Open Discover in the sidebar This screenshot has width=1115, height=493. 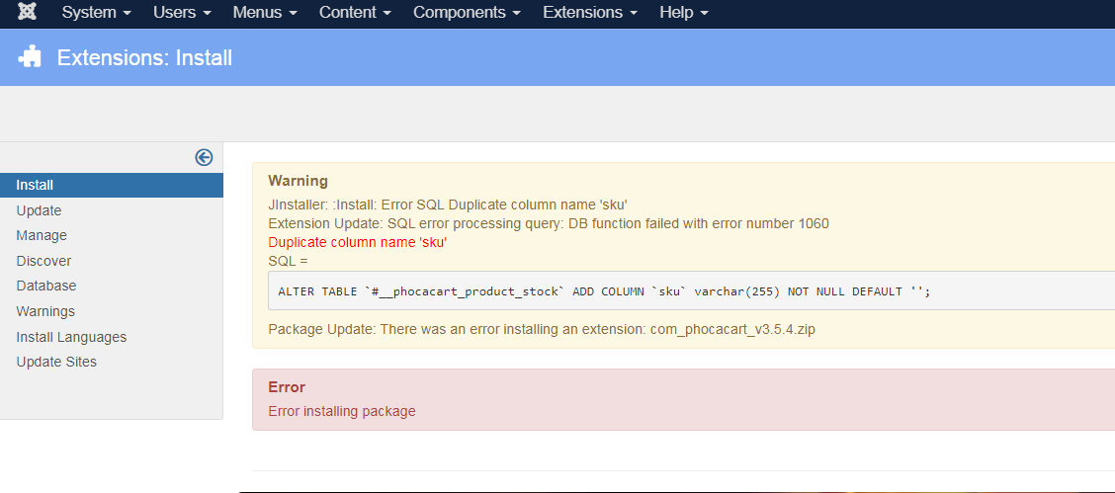coord(44,262)
